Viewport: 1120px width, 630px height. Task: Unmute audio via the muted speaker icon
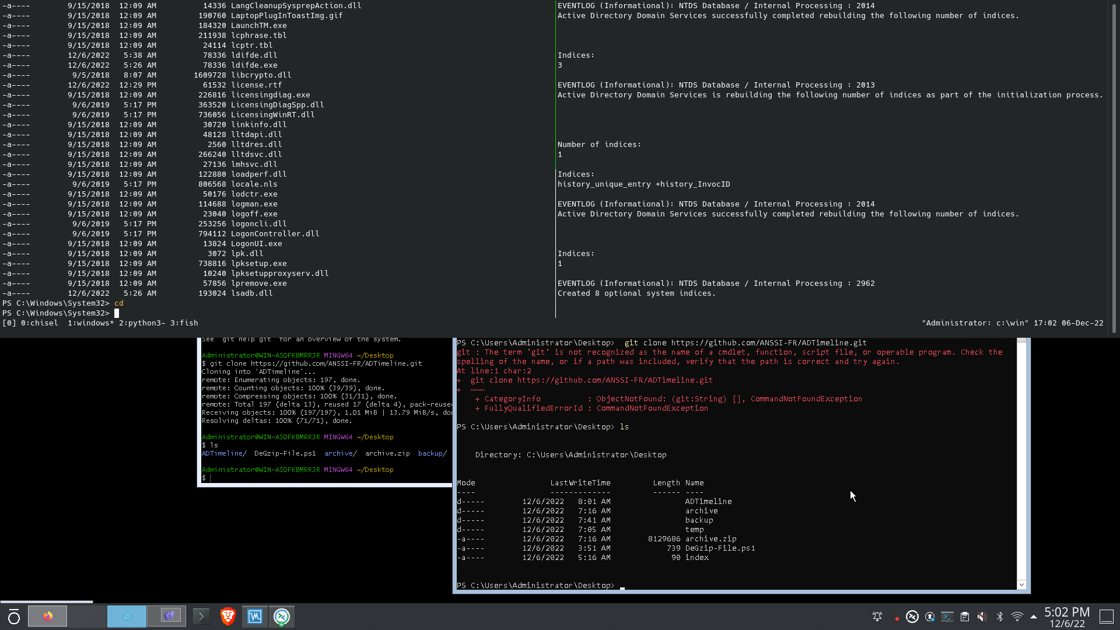tap(982, 617)
